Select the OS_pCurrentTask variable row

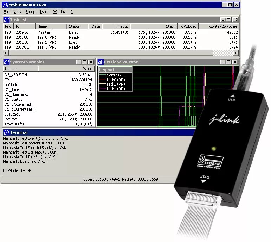(48, 109)
